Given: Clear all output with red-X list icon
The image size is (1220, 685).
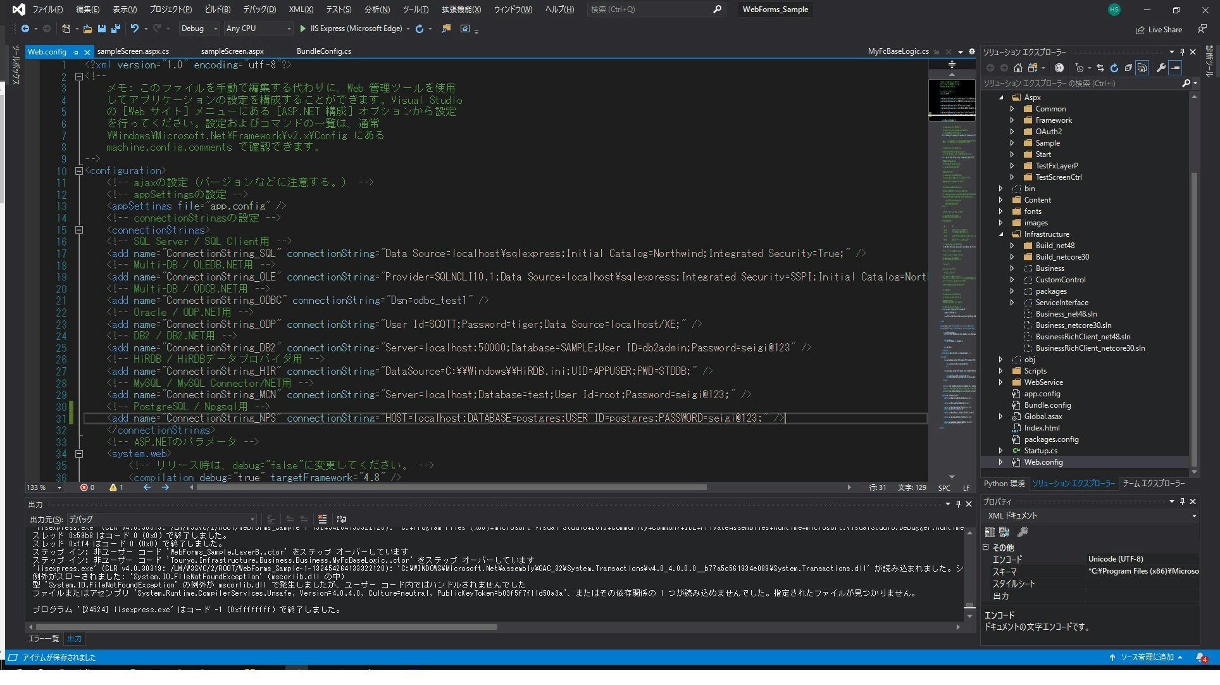Looking at the screenshot, I should click(x=322, y=519).
